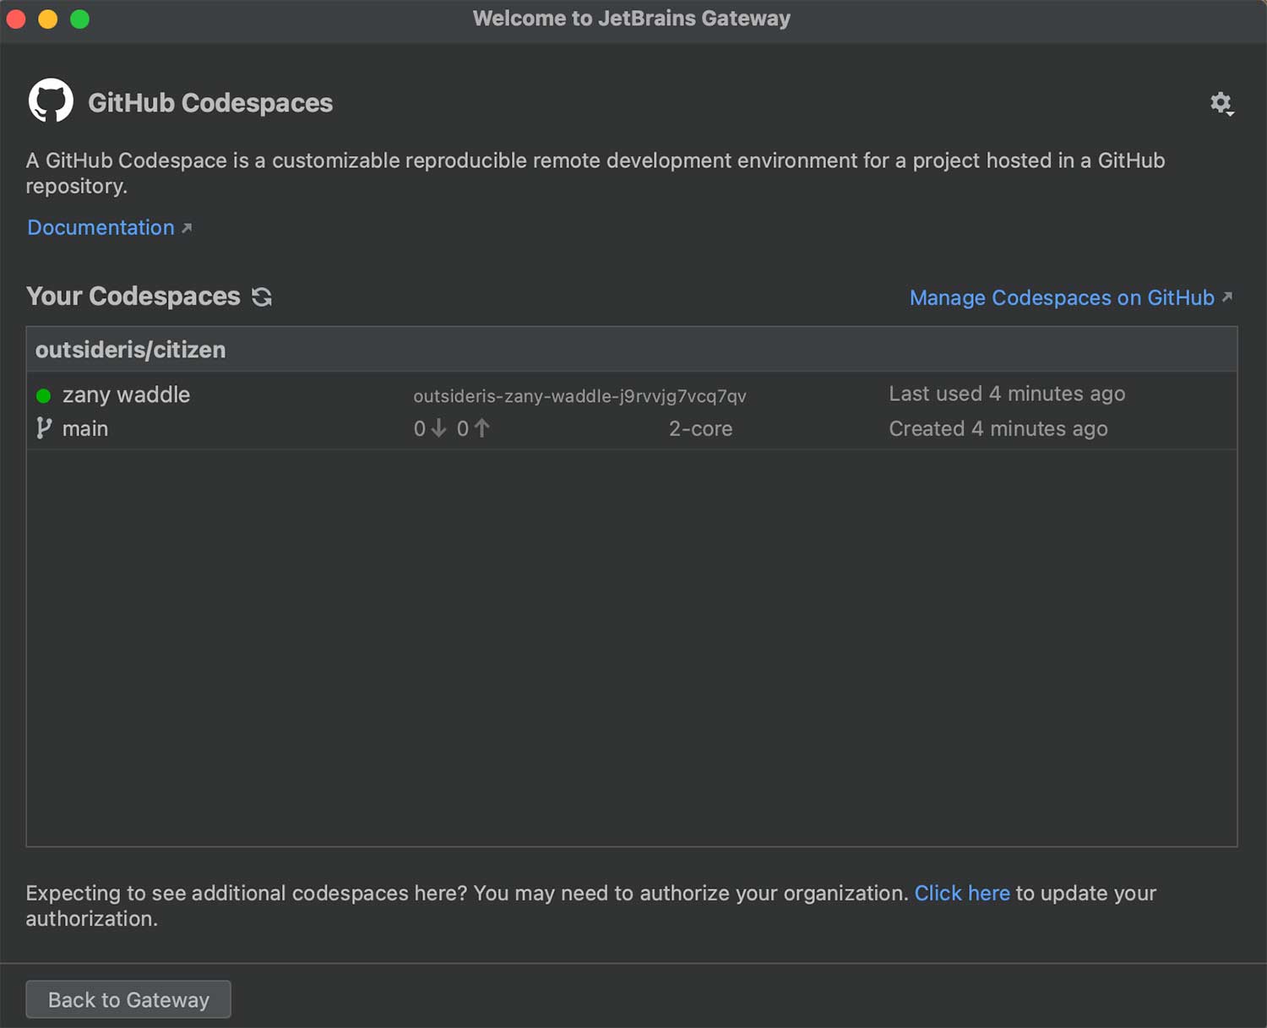This screenshot has width=1267, height=1028.
Task: Close the JetBrains Gateway window
Action: pyautogui.click(x=16, y=19)
